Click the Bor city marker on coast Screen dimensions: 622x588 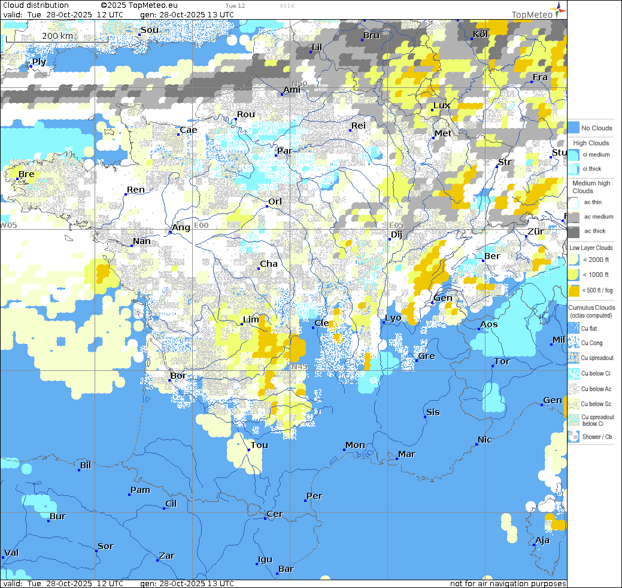point(171,380)
